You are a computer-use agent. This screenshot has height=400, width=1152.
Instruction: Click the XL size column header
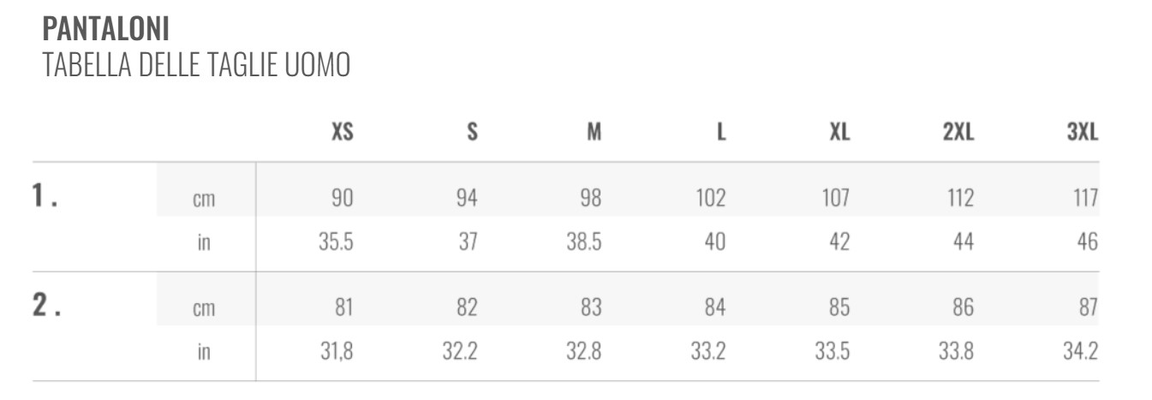839,132
